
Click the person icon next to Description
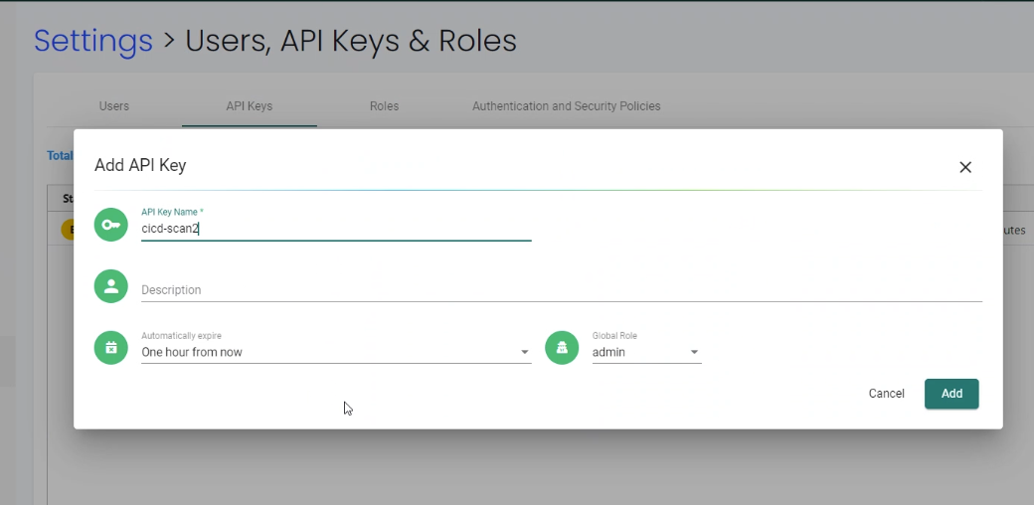(x=111, y=286)
